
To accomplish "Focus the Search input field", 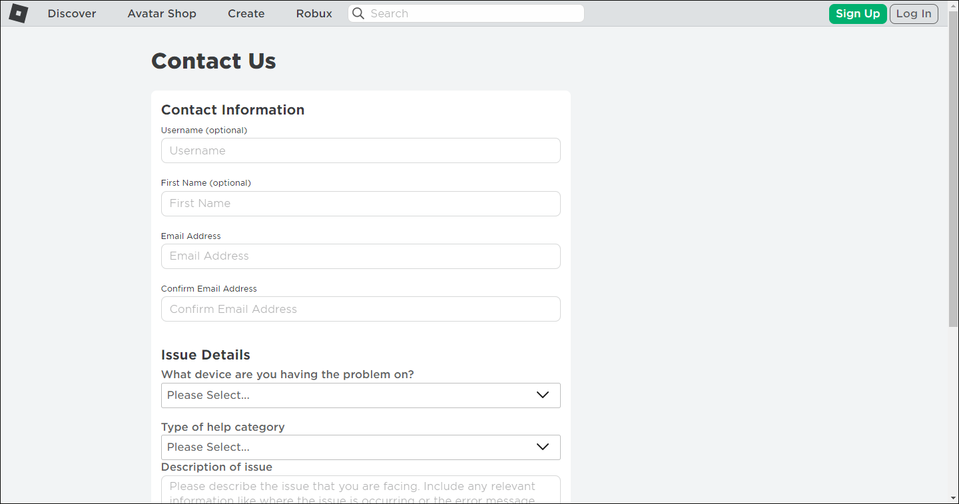I will click(x=473, y=13).
